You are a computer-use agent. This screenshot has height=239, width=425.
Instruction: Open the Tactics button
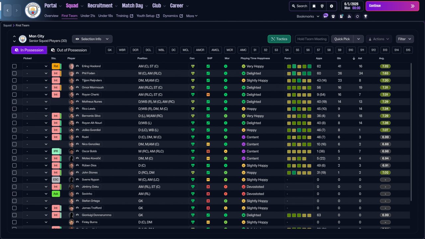pyautogui.click(x=279, y=39)
